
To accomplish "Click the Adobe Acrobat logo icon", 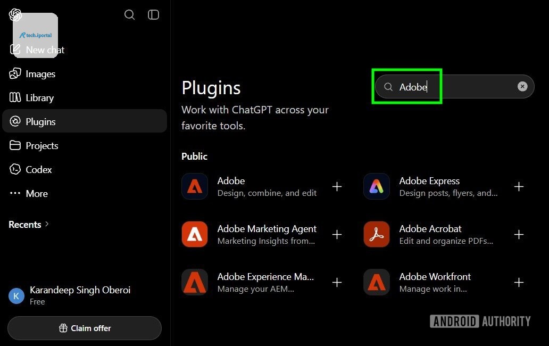I will tap(377, 234).
